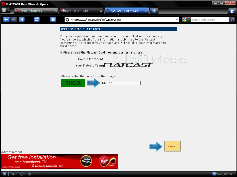Close the Bizim Radyo - Rulet tab
The height and width of the screenshot is (177, 237).
point(101,11)
